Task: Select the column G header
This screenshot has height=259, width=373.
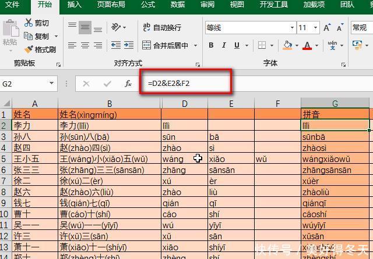Action: 335,103
